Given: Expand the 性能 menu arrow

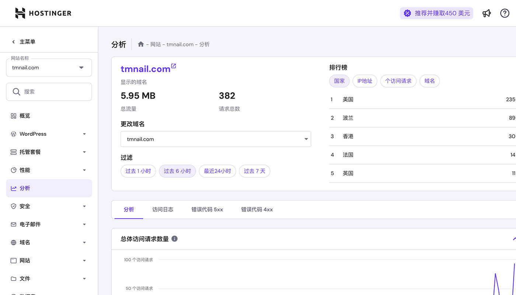Looking at the screenshot, I should coord(84,170).
